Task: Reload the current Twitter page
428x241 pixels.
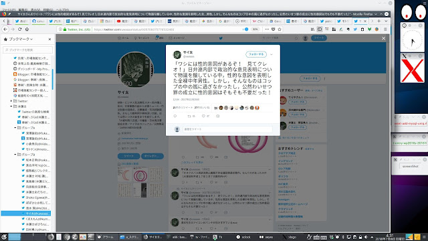Action: [19, 29]
